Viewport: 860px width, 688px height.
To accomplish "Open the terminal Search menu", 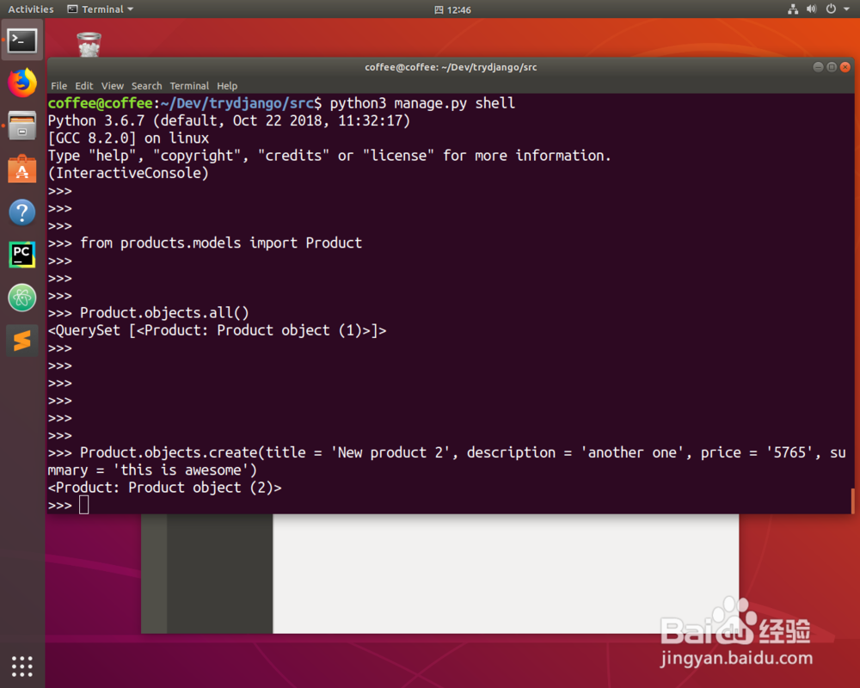I will pyautogui.click(x=146, y=86).
